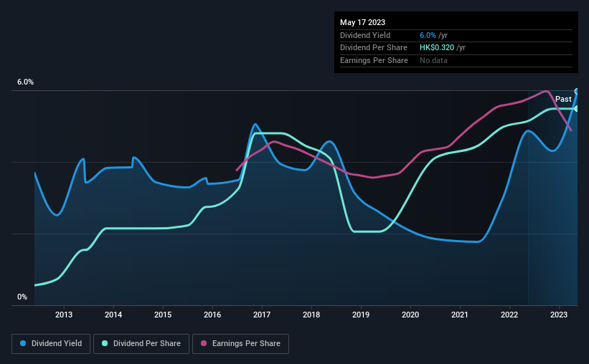Viewport: 589px width, 364px height.
Task: Click the 0% y-axis label
Action: click(x=22, y=297)
